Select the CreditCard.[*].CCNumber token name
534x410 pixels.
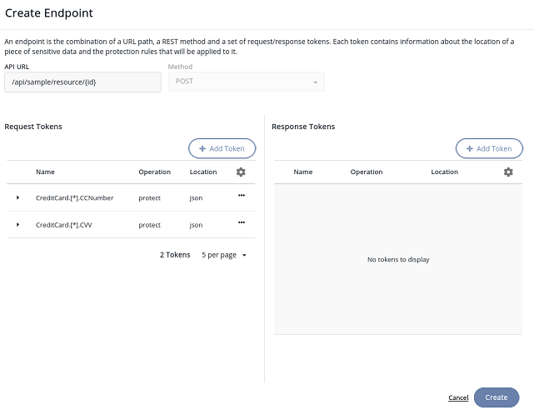pos(74,198)
